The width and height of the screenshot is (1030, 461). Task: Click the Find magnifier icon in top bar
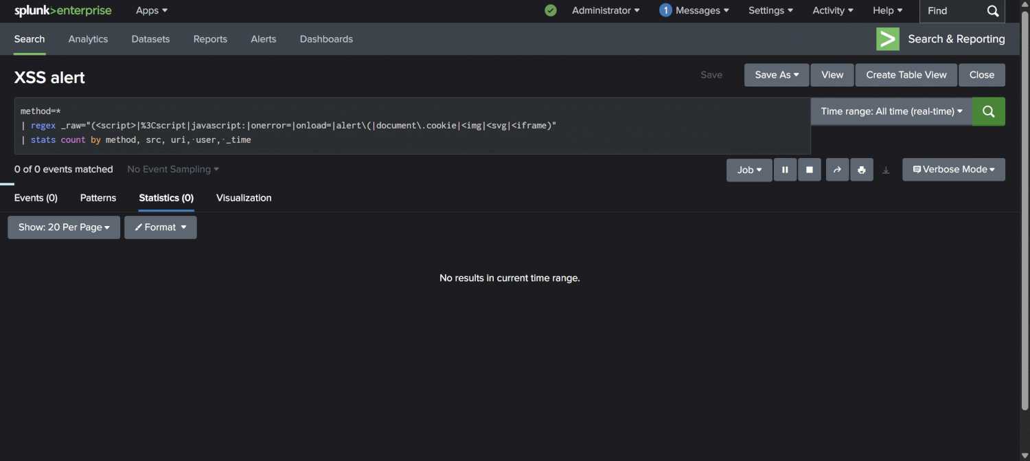pos(993,11)
